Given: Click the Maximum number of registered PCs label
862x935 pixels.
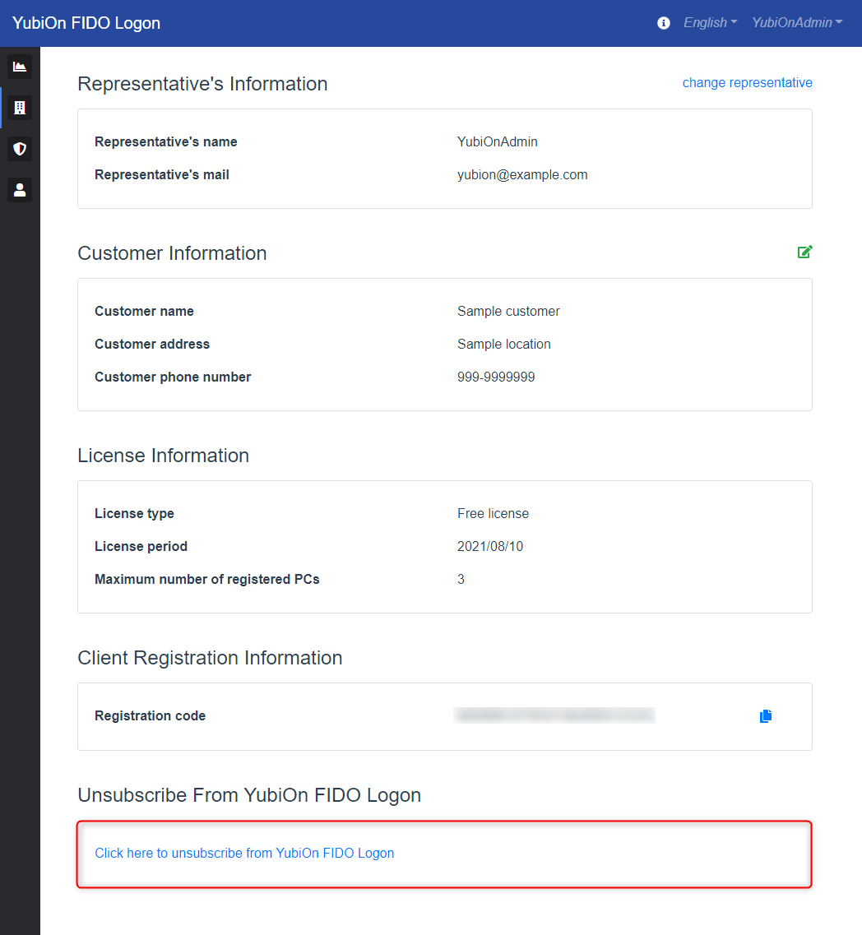Looking at the screenshot, I should (x=207, y=579).
